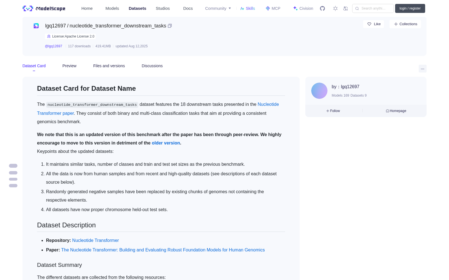This screenshot has width=449, height=280.
Task: Click Dataset Card for Dataset Name heading
Action: point(86,88)
